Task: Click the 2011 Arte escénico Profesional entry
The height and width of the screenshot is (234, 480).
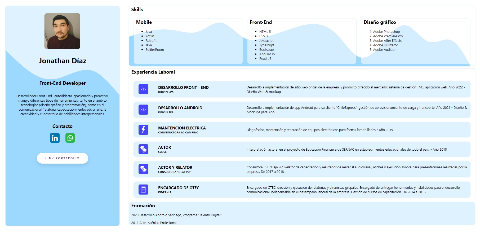Action: pos(154,223)
